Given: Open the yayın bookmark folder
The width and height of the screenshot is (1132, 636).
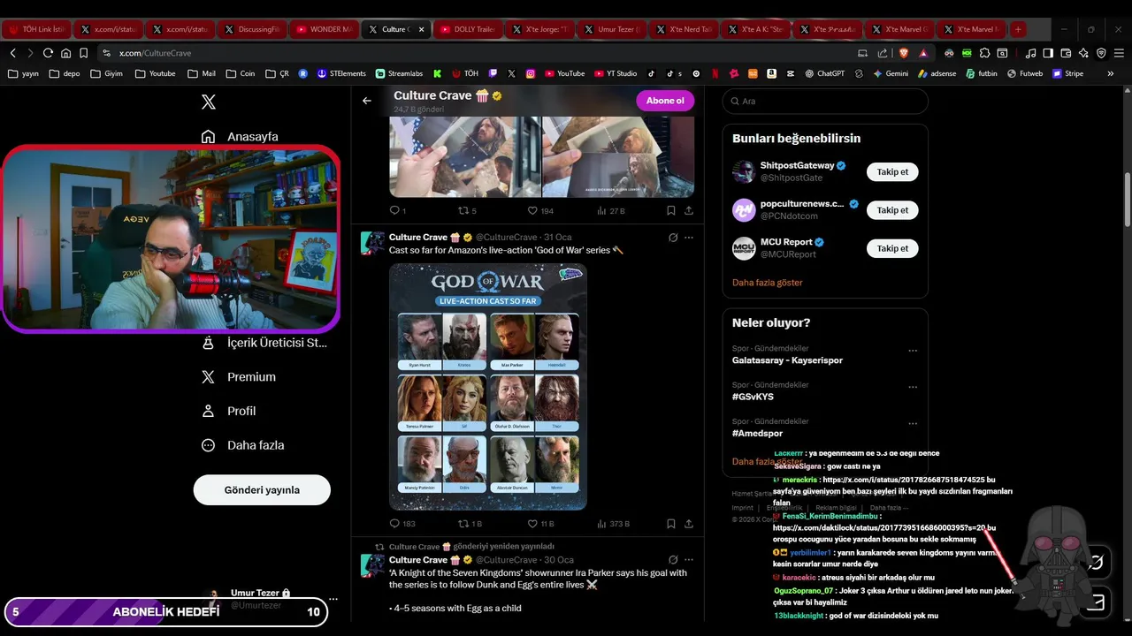Looking at the screenshot, I should tap(24, 73).
